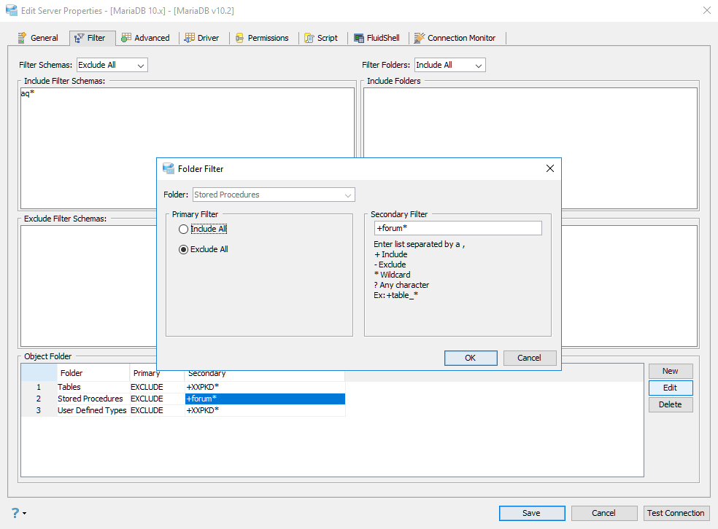
Task: Click the Secondary Filter input field
Action: (458, 228)
